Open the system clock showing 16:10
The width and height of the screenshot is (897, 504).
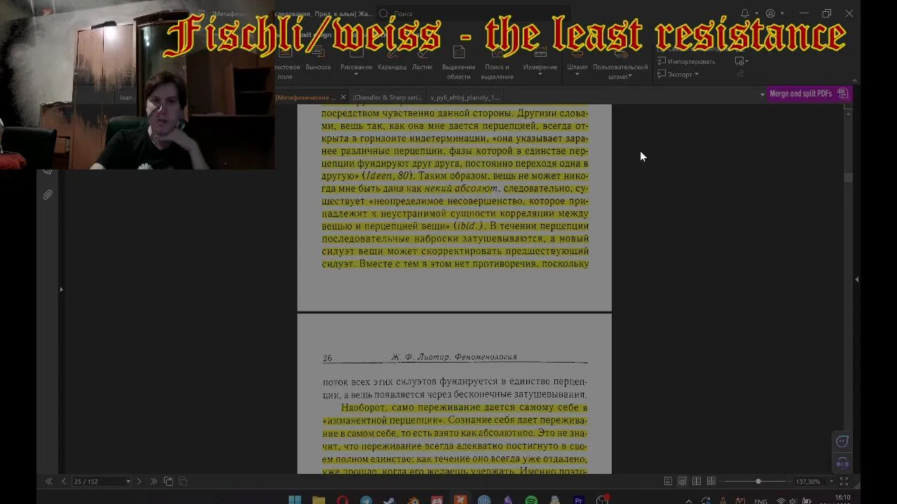pos(843,499)
